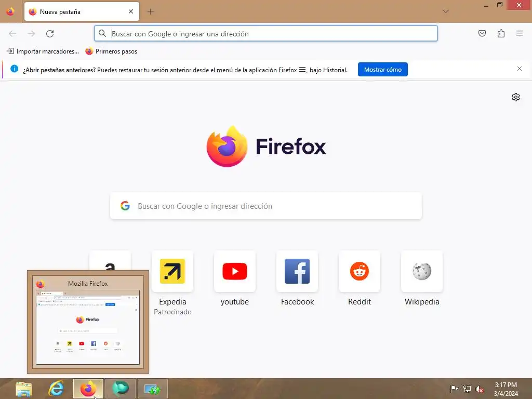This screenshot has width=532, height=399.
Task: Click the Wikipedia label text
Action: click(x=422, y=302)
